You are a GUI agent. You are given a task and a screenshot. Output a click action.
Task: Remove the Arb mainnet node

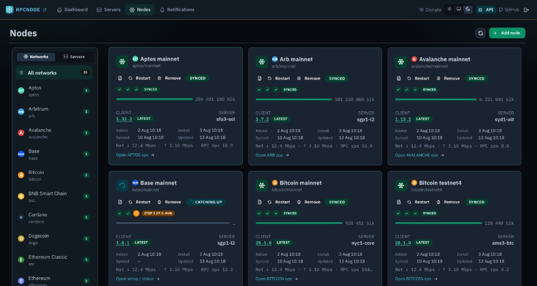point(308,78)
